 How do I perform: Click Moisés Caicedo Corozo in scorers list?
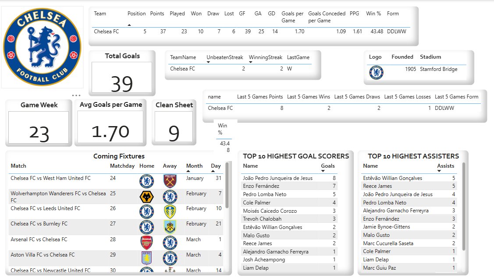270,211
